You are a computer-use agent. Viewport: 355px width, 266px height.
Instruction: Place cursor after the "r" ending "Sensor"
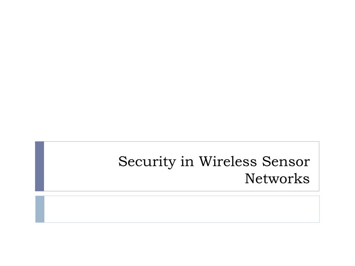310,161
